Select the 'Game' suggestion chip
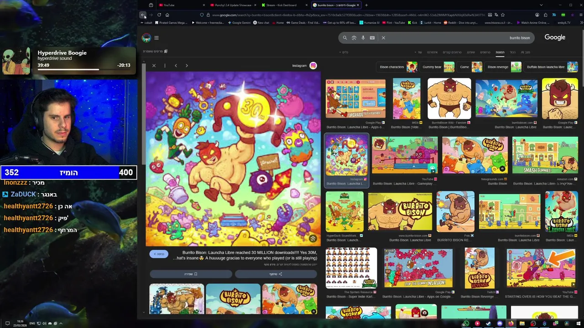Screen dimensions: 584x328 (x=470, y=67)
